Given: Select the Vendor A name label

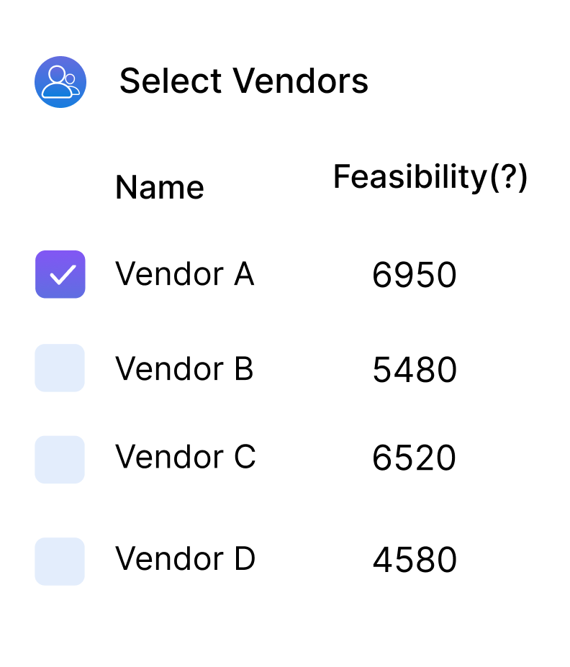Looking at the screenshot, I should pos(184,274).
